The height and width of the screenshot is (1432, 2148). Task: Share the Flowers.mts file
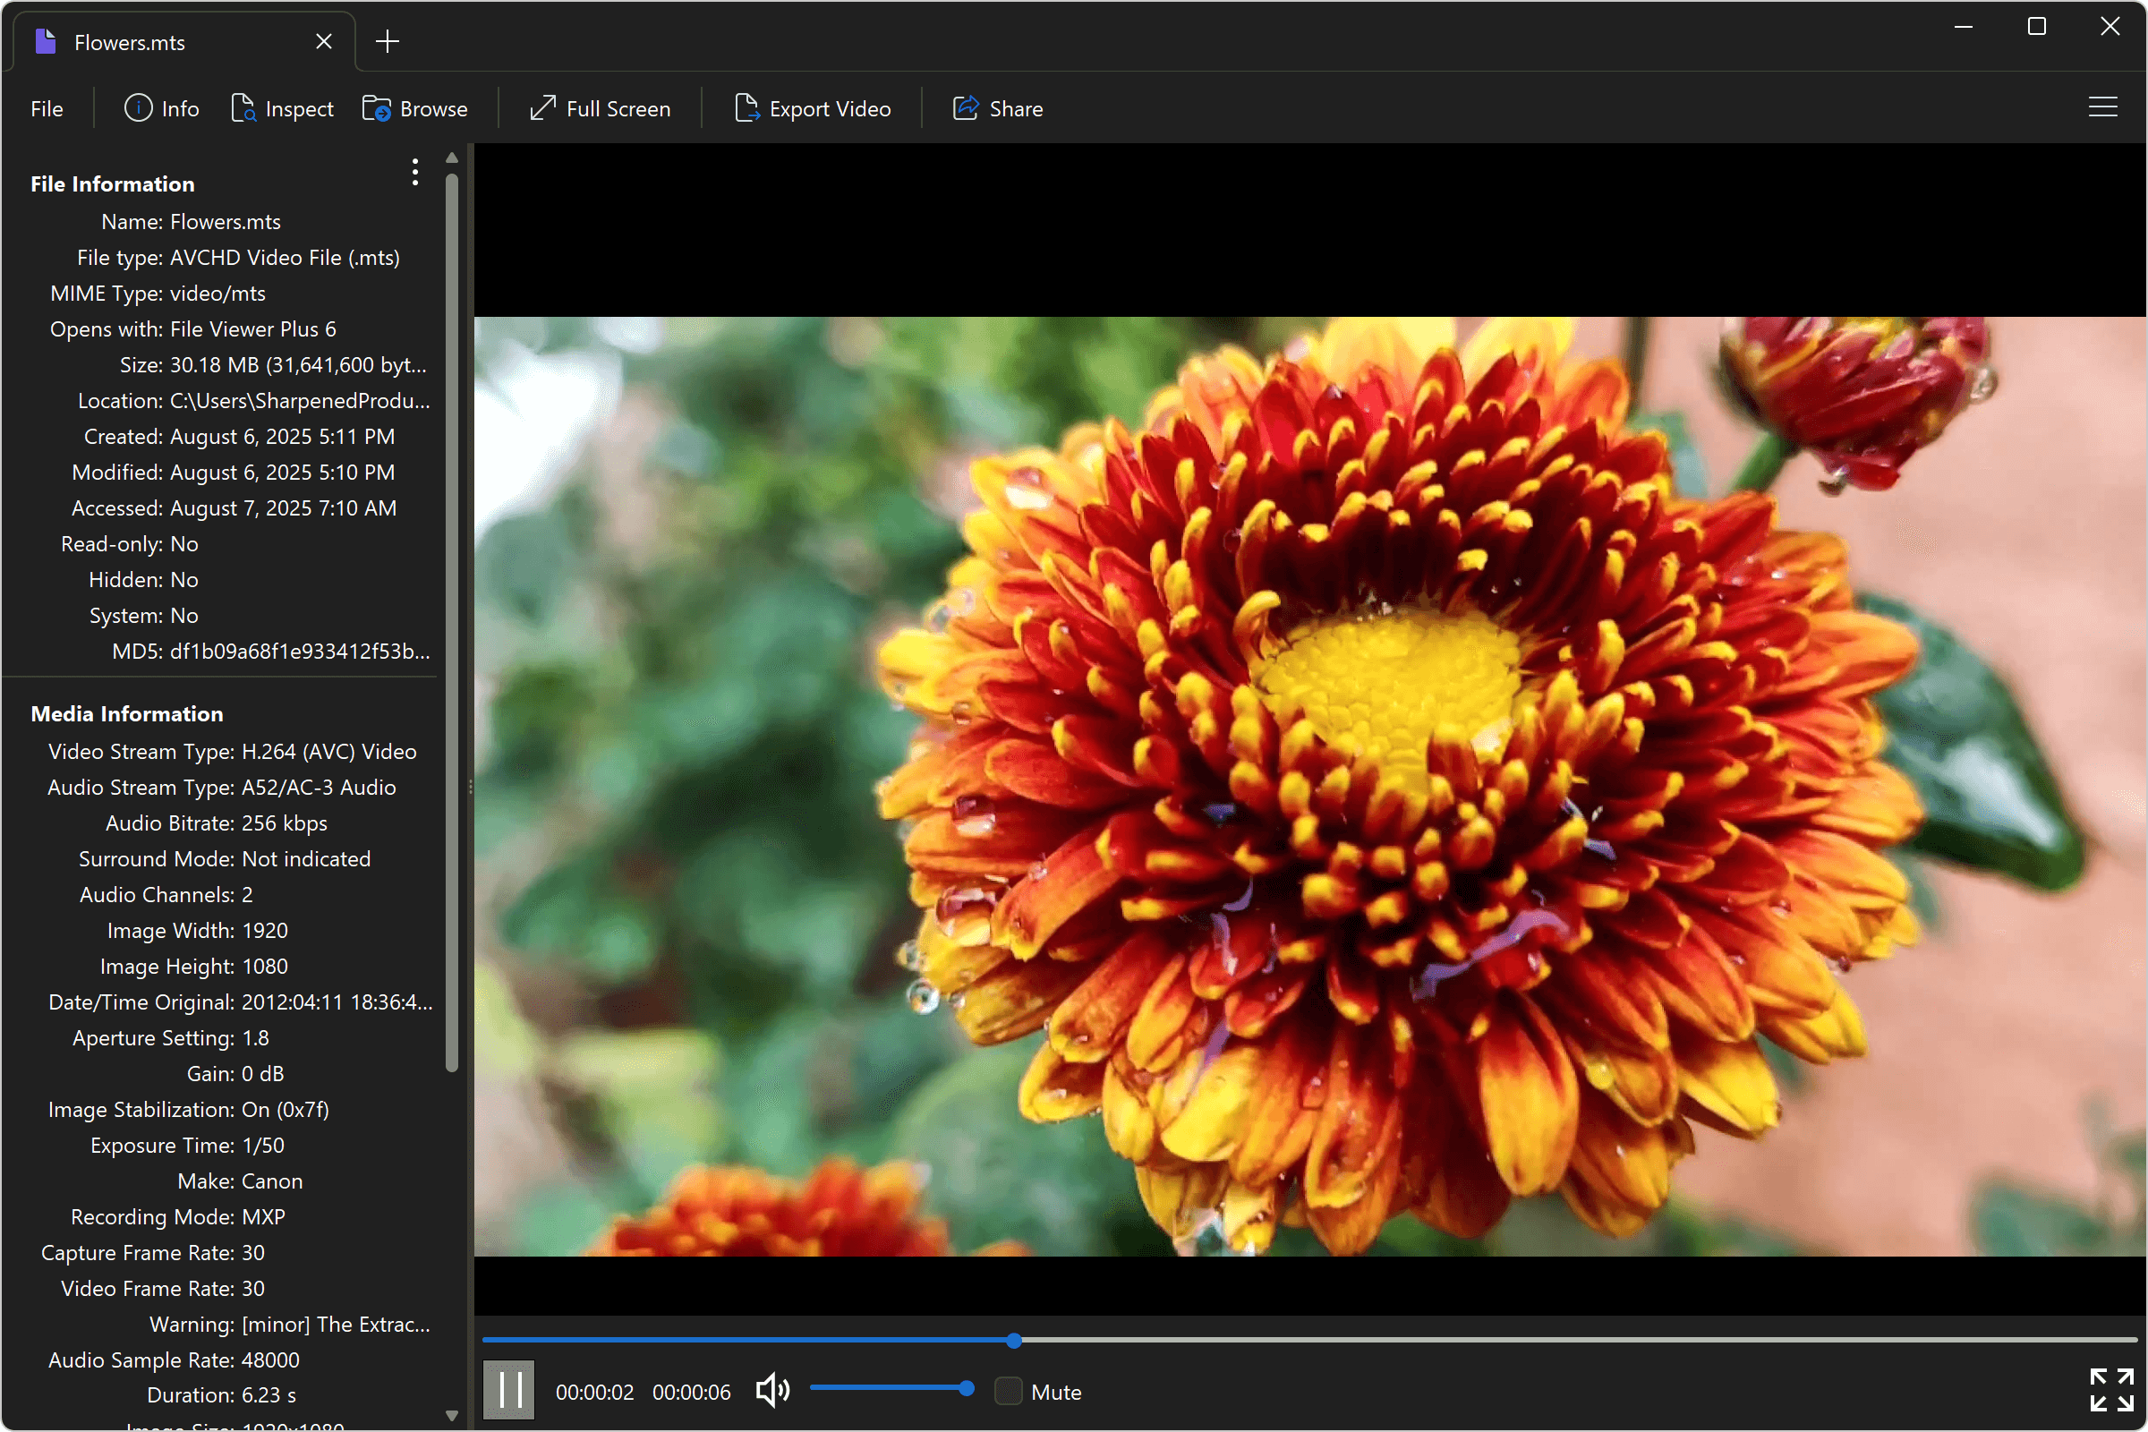(x=997, y=107)
